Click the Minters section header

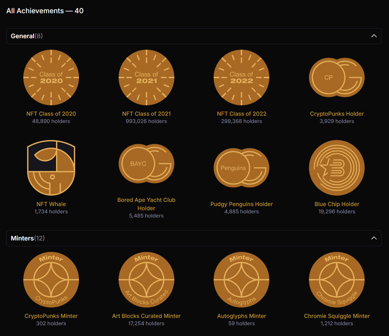pos(27,238)
